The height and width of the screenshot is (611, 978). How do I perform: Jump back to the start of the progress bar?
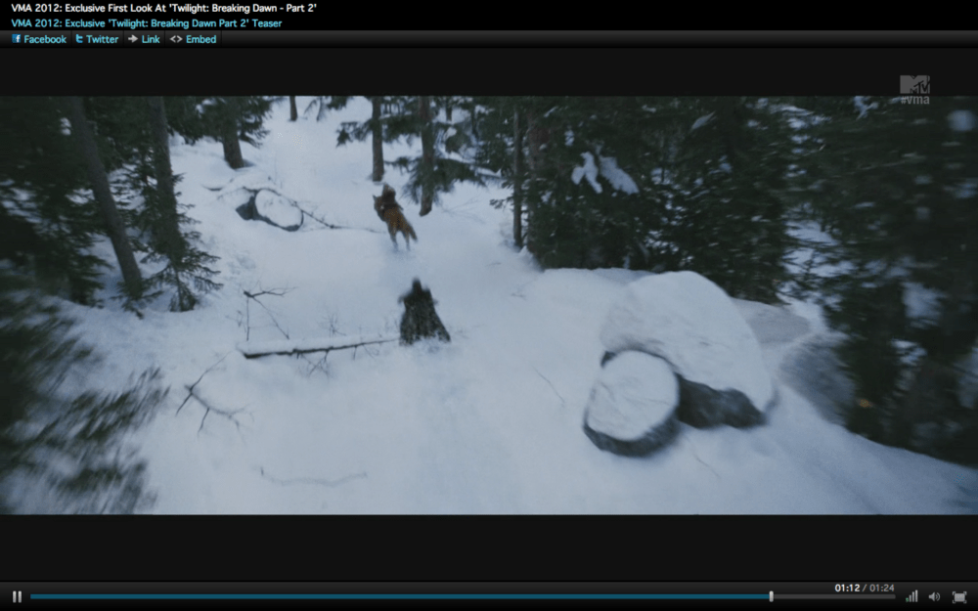pos(33,596)
